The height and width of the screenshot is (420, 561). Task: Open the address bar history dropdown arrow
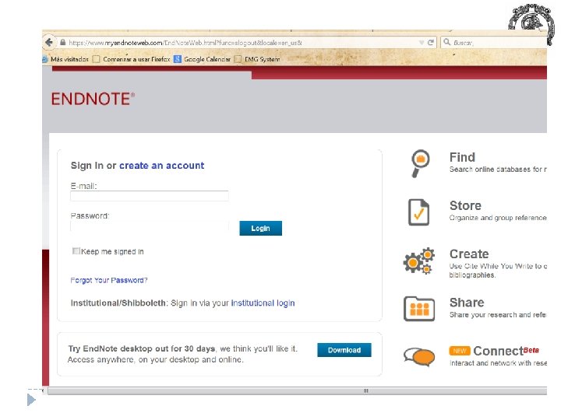422,43
